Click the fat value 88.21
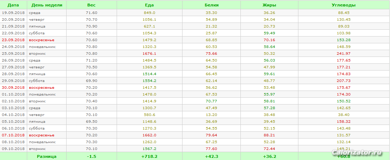This screenshot has height=160, width=390. tap(269, 135)
